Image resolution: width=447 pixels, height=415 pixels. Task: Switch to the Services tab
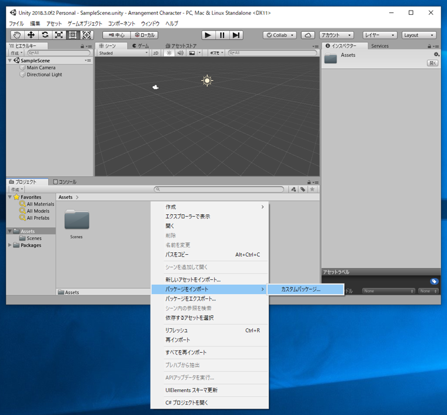[x=380, y=46]
